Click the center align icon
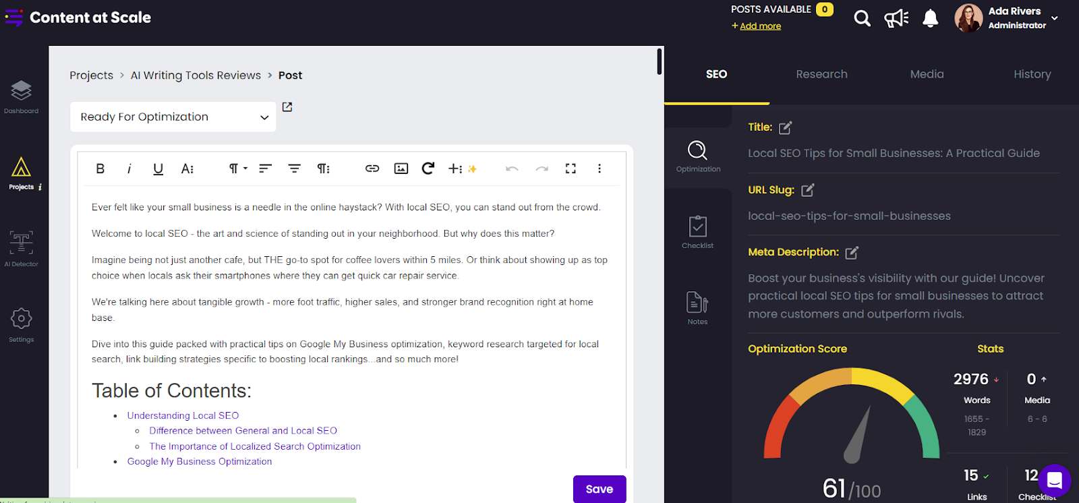Viewport: 1079px width, 503px height. pyautogui.click(x=295, y=169)
